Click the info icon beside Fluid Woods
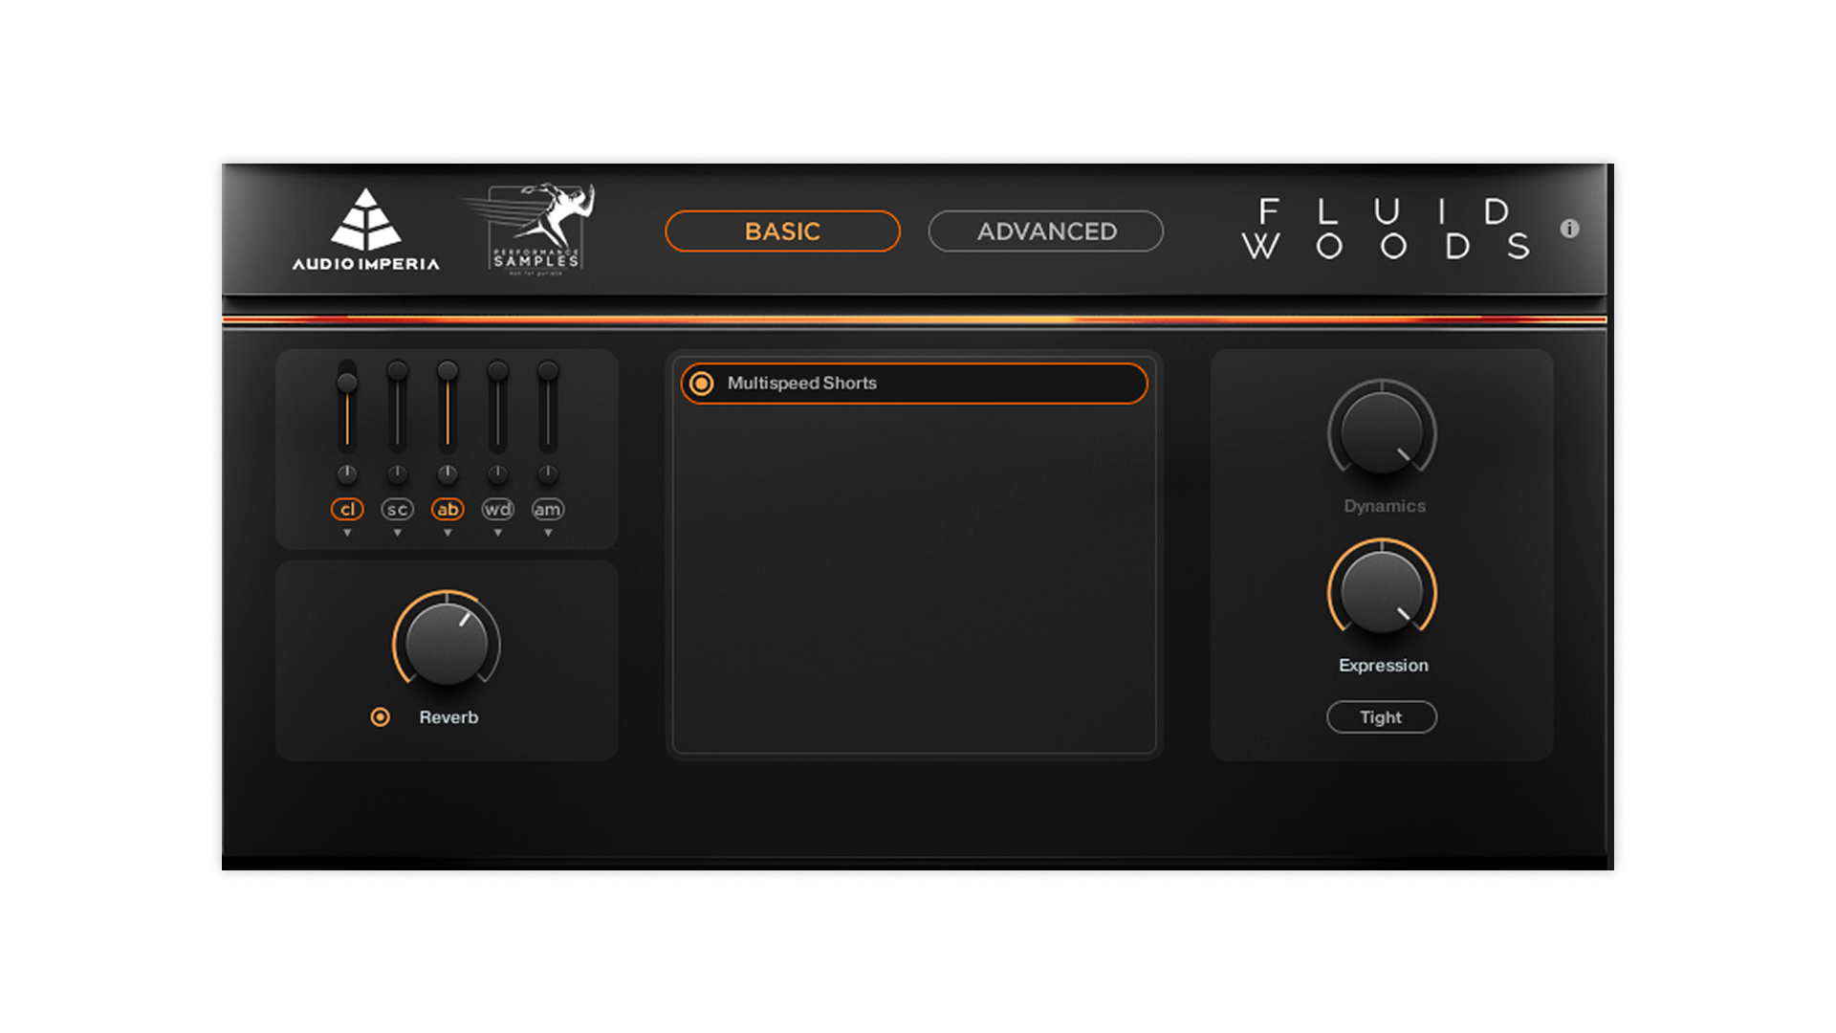The height and width of the screenshot is (1033, 1836). (x=1569, y=229)
